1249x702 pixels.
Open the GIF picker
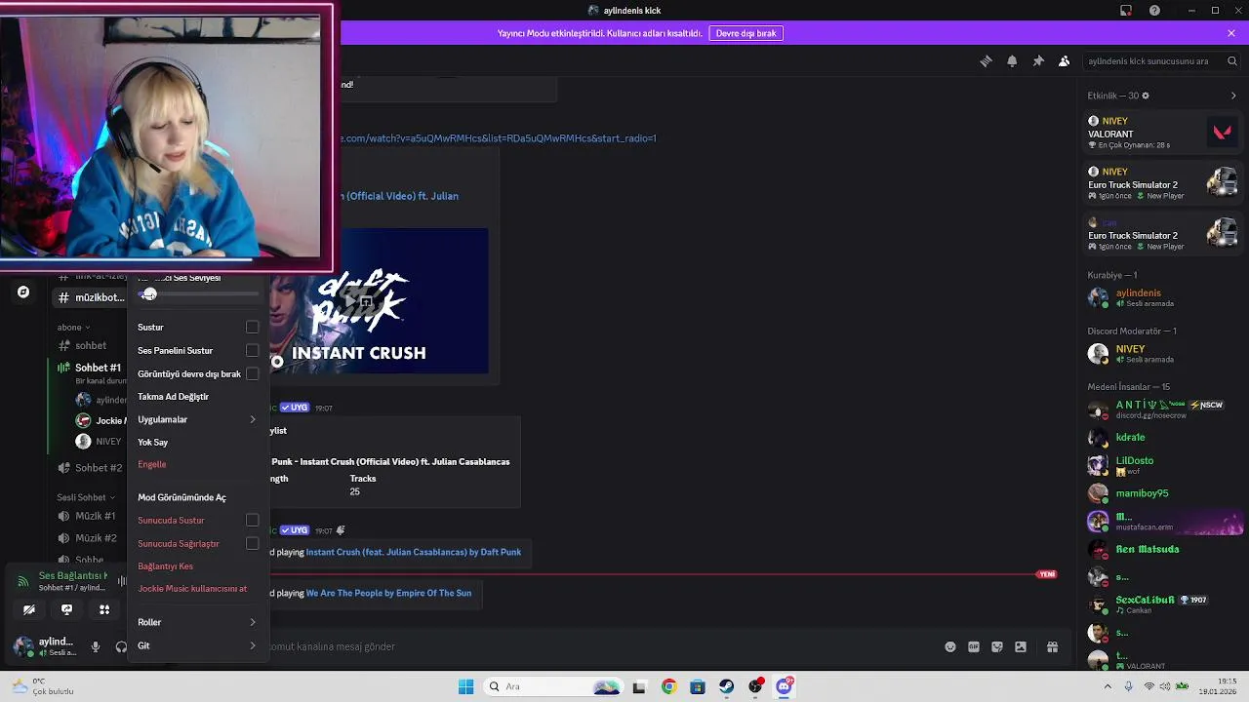[974, 646]
